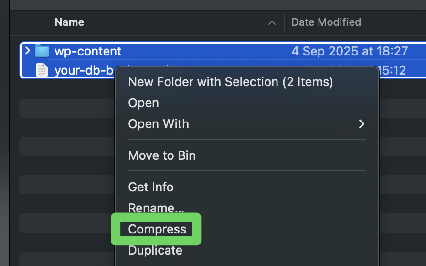
Task: Compress the selected items
Action: coord(157,229)
